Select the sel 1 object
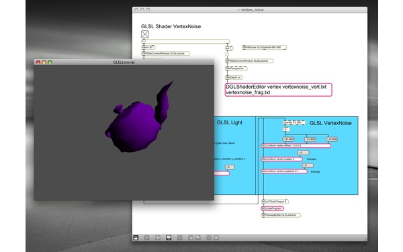This screenshot has width=403, height=252. 229,48
